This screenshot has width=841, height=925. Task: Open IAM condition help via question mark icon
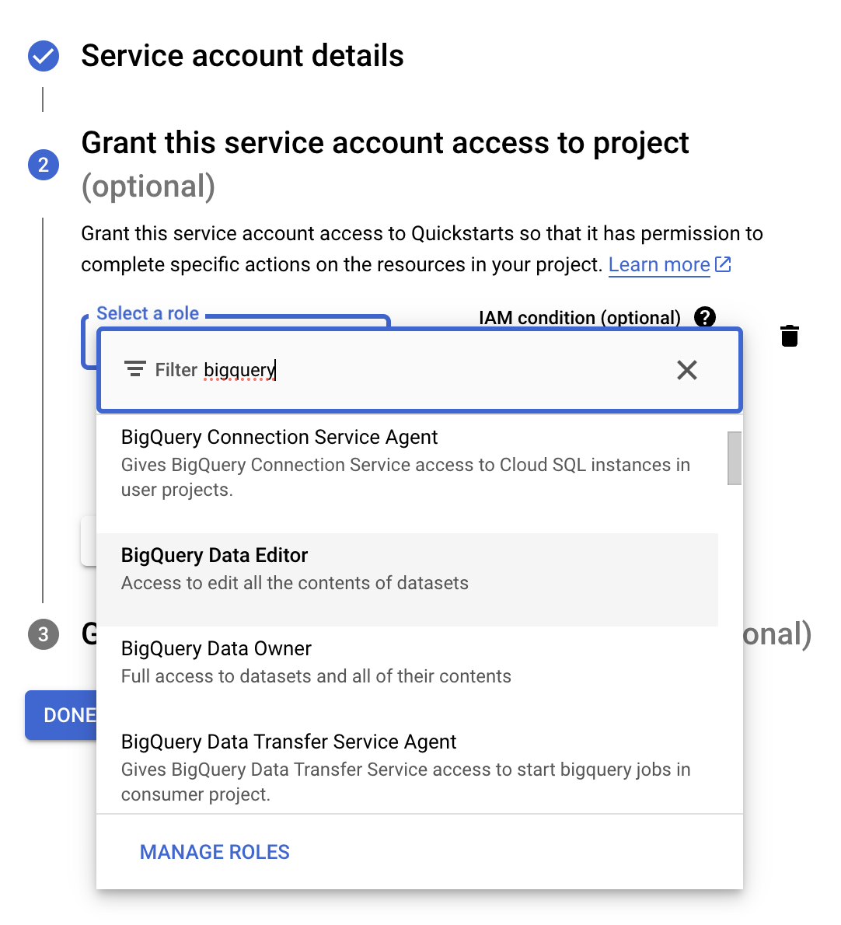(704, 317)
